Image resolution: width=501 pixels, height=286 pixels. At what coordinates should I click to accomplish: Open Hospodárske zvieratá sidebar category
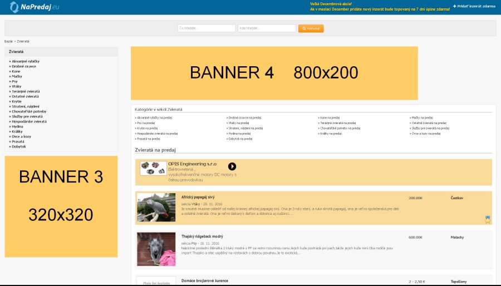[29, 122]
